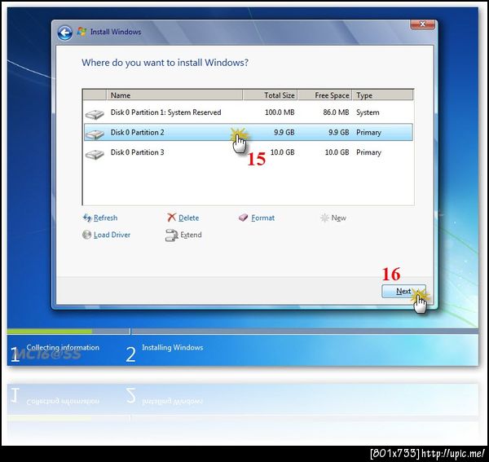Click the System type cell
Screen dimensions: 489x462
(368, 112)
